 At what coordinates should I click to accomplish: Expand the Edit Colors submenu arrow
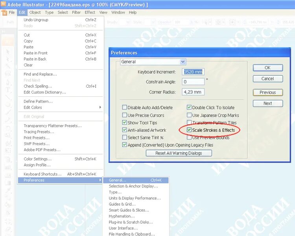[x=100, y=107]
